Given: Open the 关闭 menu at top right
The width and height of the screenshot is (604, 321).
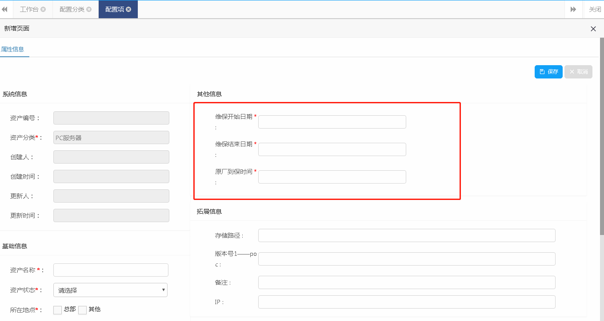Looking at the screenshot, I should (x=594, y=9).
